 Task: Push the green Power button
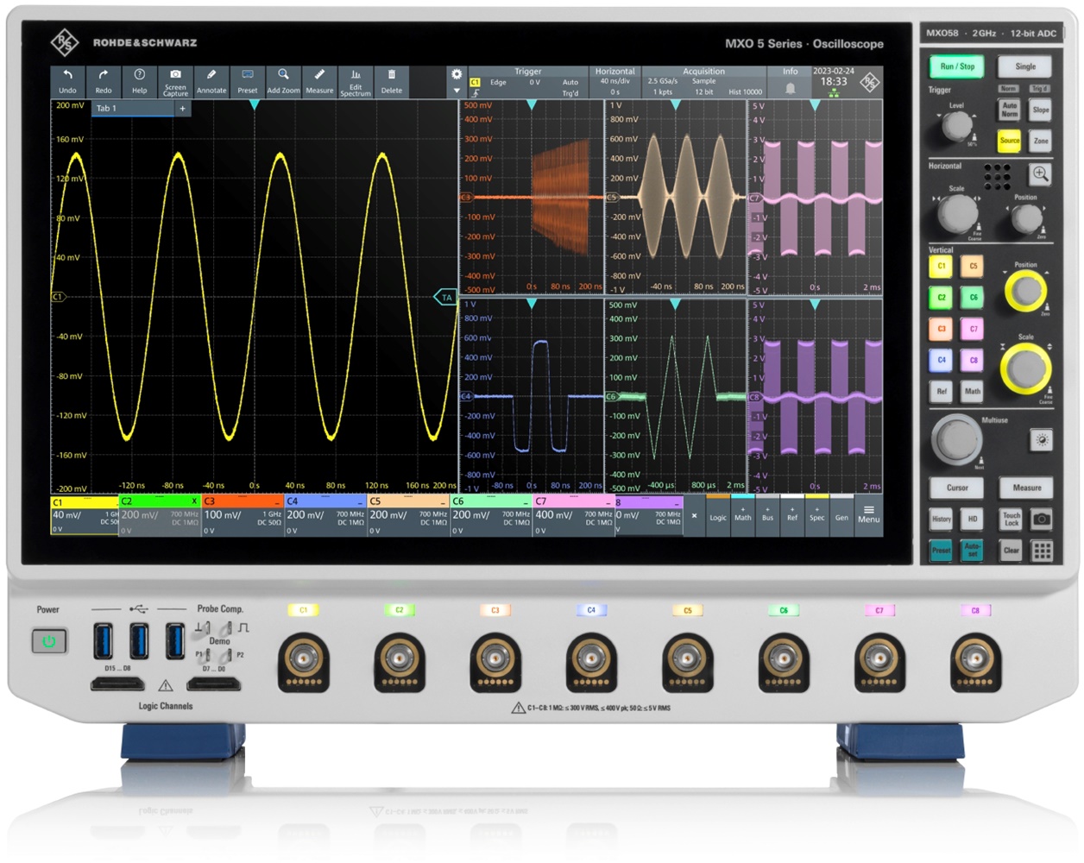[x=49, y=641]
